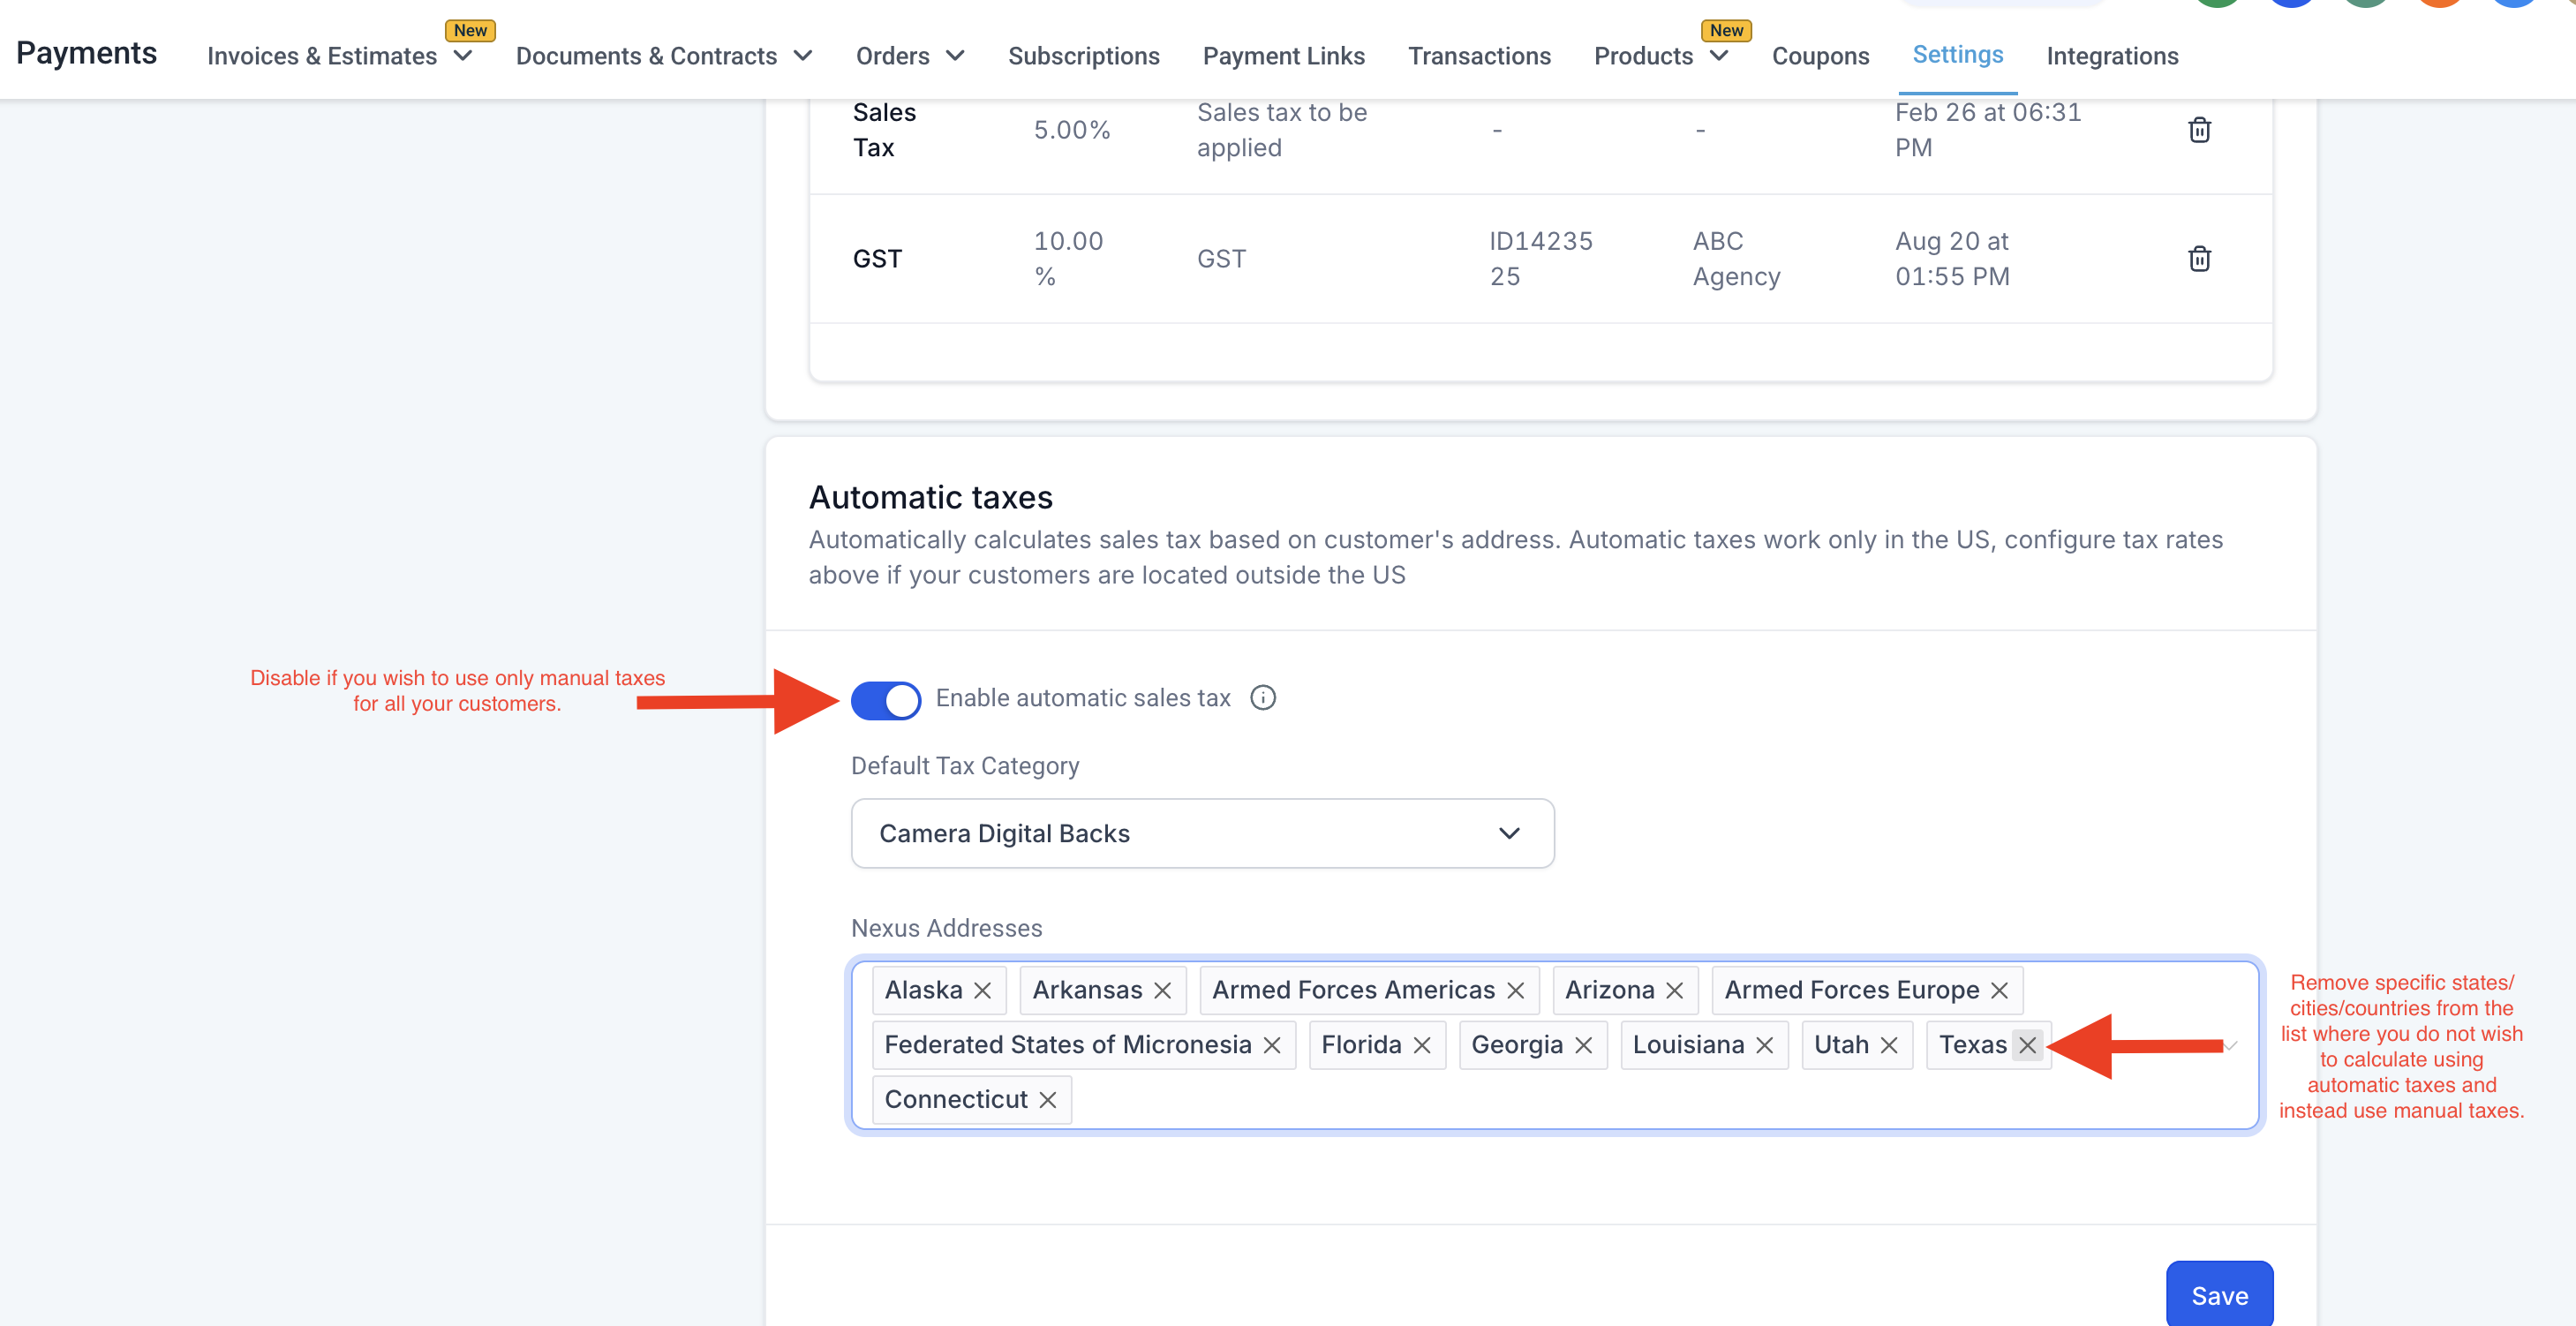This screenshot has width=2576, height=1326.
Task: Open the Coupons page
Action: pos(1820,56)
